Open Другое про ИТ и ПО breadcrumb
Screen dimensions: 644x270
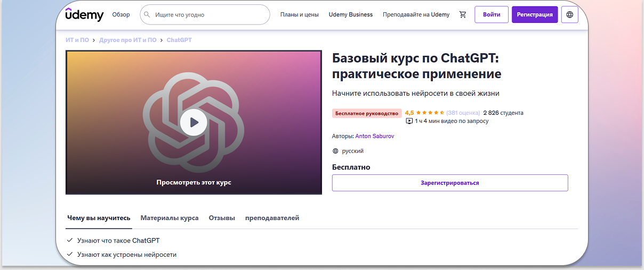128,40
